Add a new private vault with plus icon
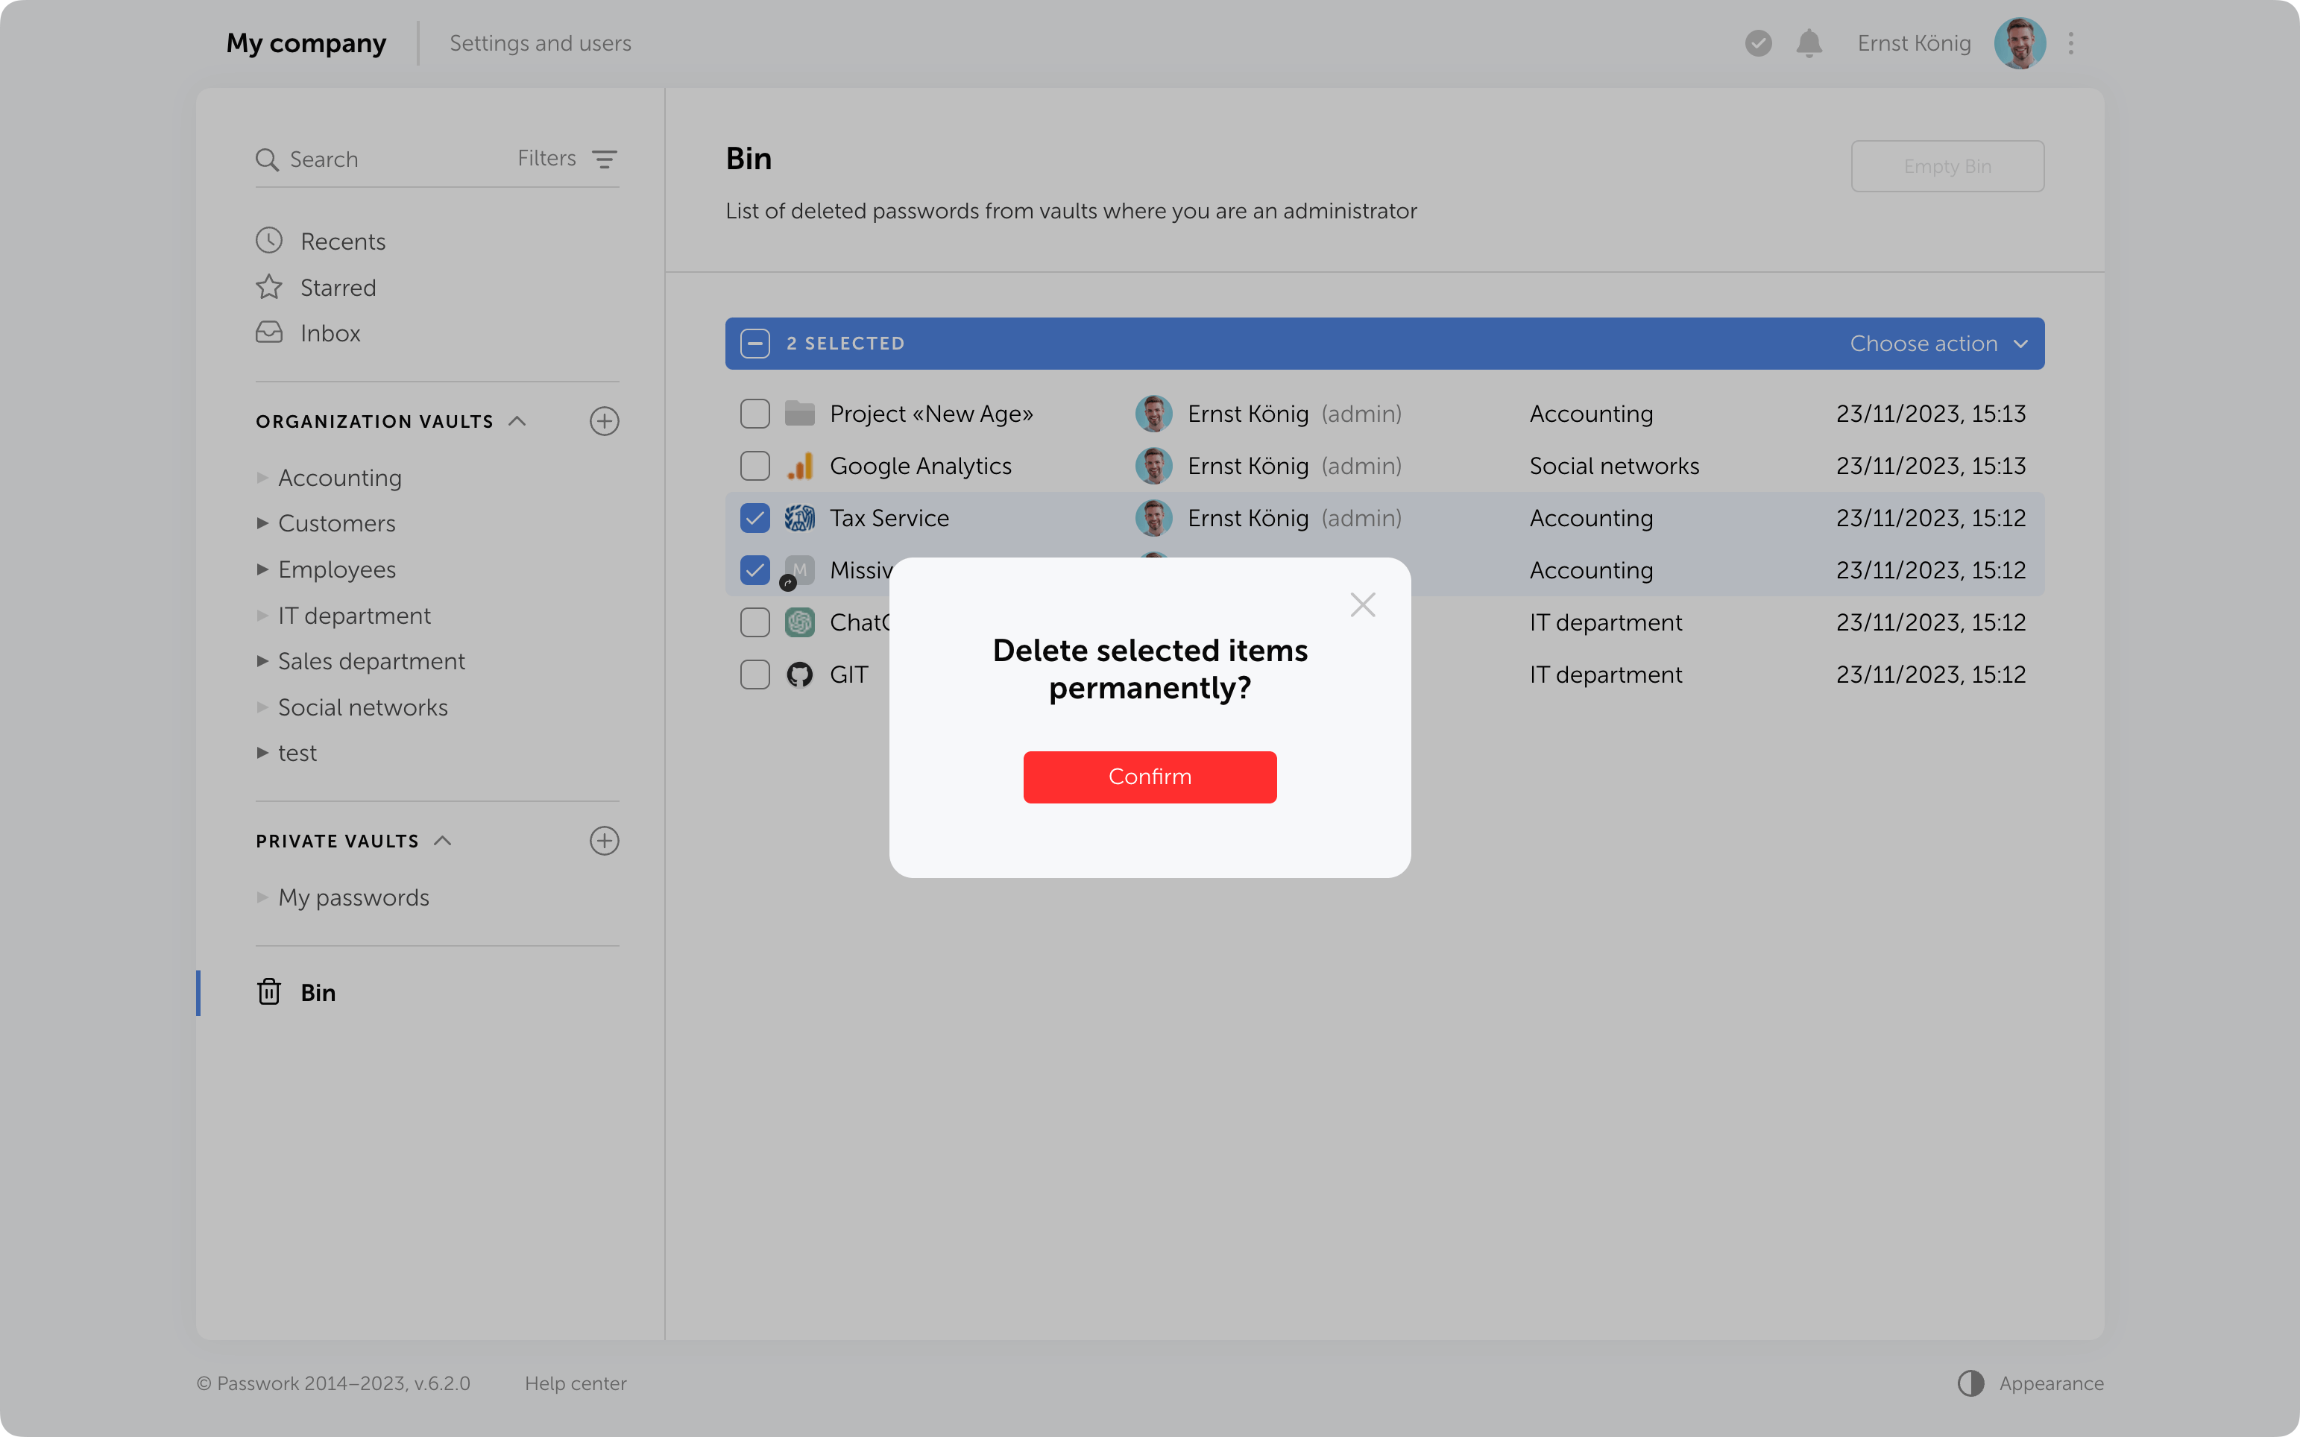This screenshot has width=2300, height=1437. pyautogui.click(x=605, y=840)
